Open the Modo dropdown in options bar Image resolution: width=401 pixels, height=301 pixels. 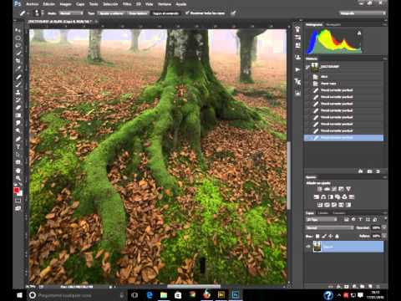pyautogui.click(x=71, y=13)
